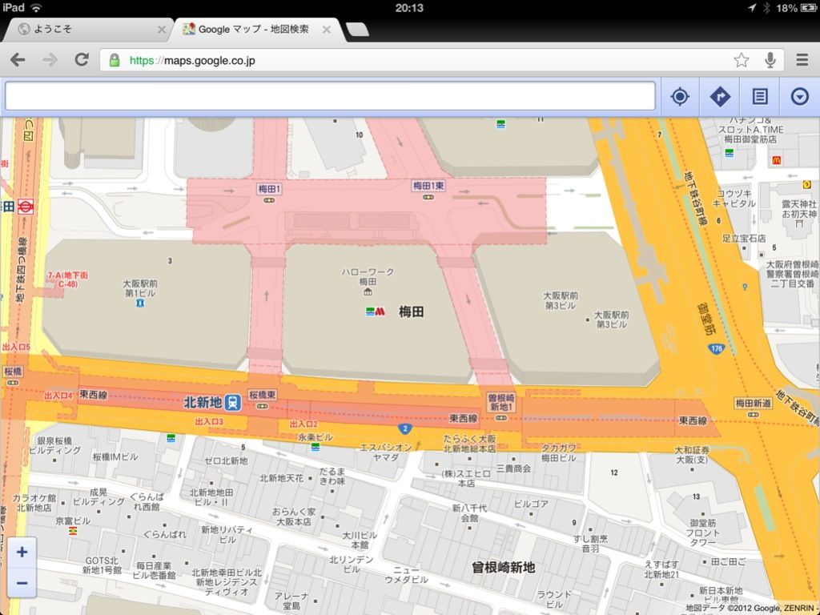Viewport: 820px width, 615px height.
Task: Tap the 大阪駅前第1ビル label
Action: (x=140, y=288)
